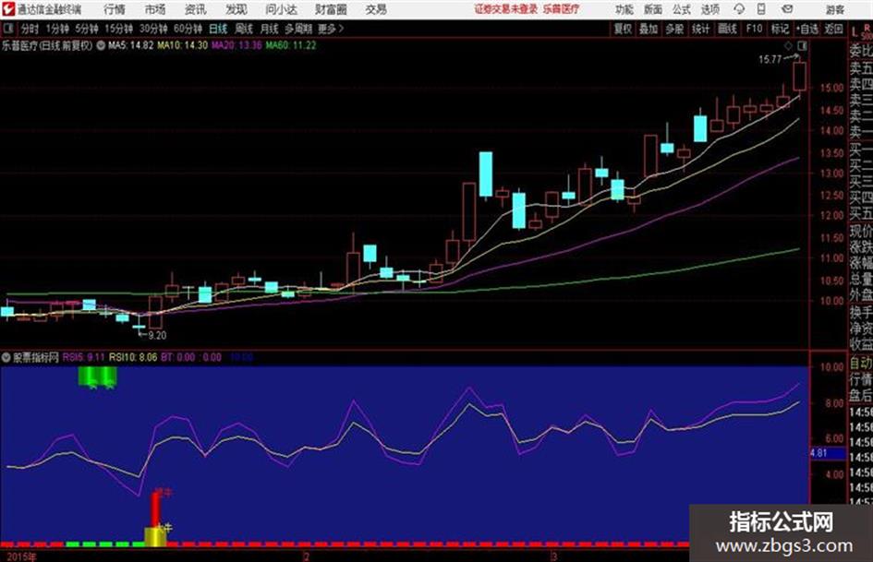Screen dimensions: 873x562
Task: Click the 证券交易未登录 login link
Action: tap(506, 9)
